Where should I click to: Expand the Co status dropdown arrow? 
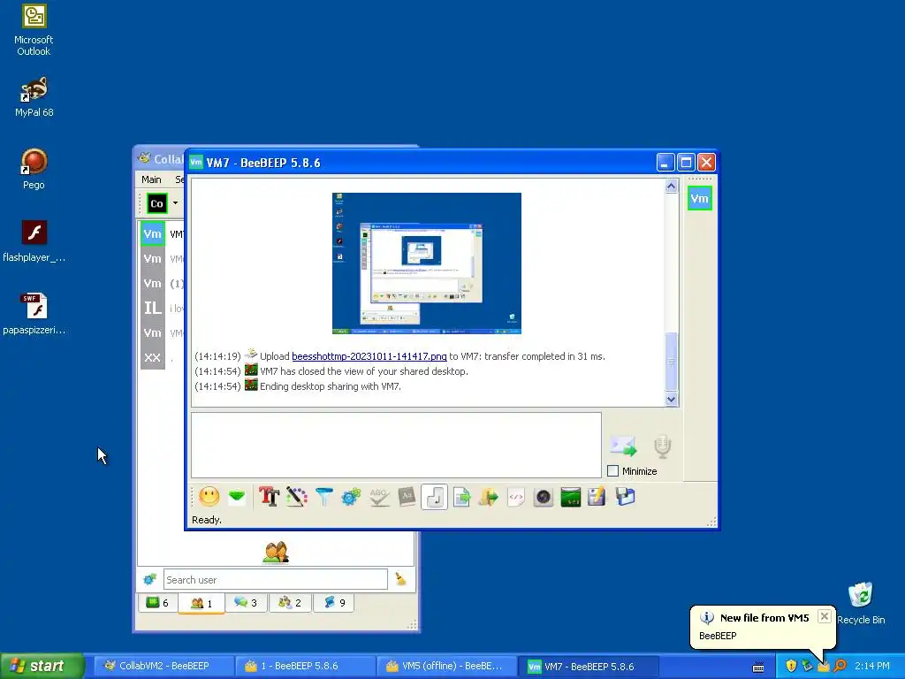click(176, 203)
